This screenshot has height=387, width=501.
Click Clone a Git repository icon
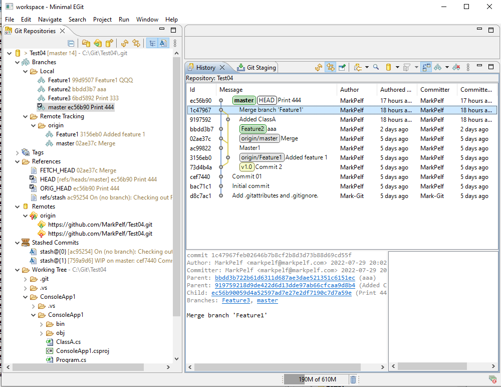pyautogui.click(x=98, y=44)
